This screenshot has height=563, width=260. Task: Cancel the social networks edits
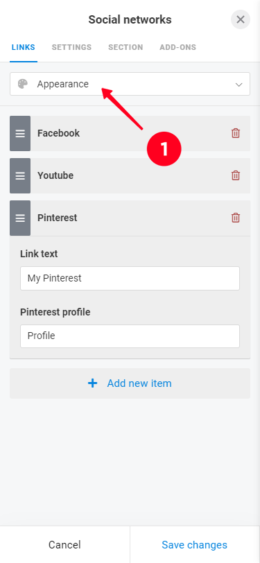tap(64, 545)
